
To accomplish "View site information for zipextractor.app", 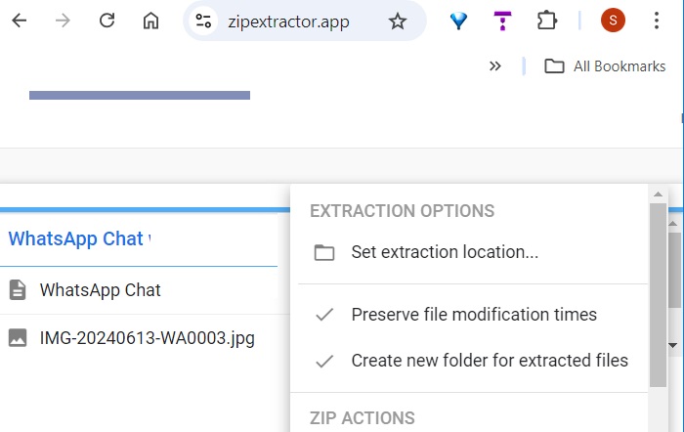I will (203, 21).
